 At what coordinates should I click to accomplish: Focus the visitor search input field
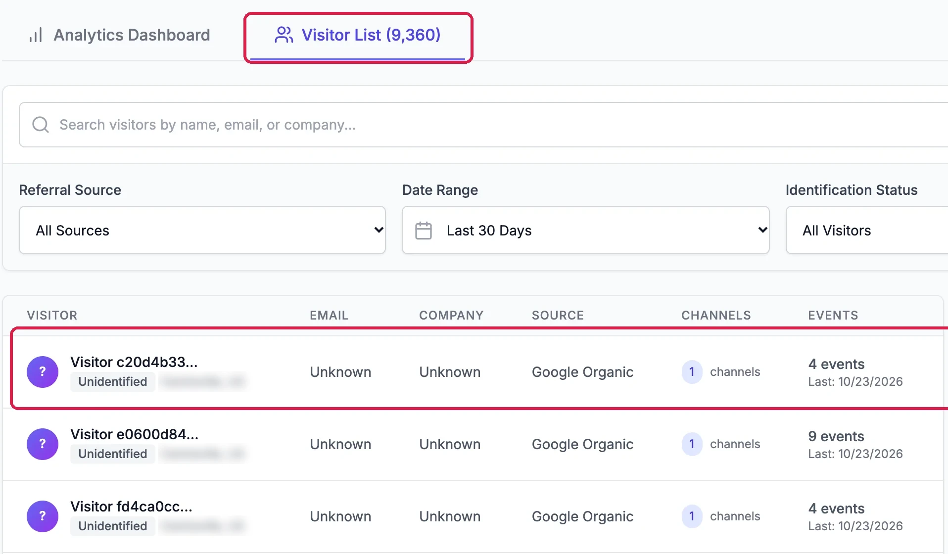(x=483, y=125)
